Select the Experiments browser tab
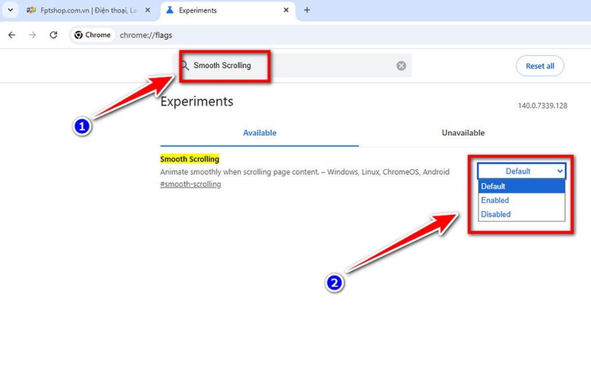This screenshot has height=381, width=591. pos(228,10)
